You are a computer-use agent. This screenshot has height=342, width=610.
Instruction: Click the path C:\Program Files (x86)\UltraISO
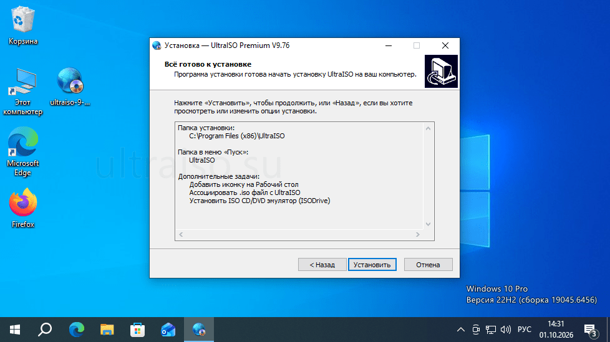point(237,136)
